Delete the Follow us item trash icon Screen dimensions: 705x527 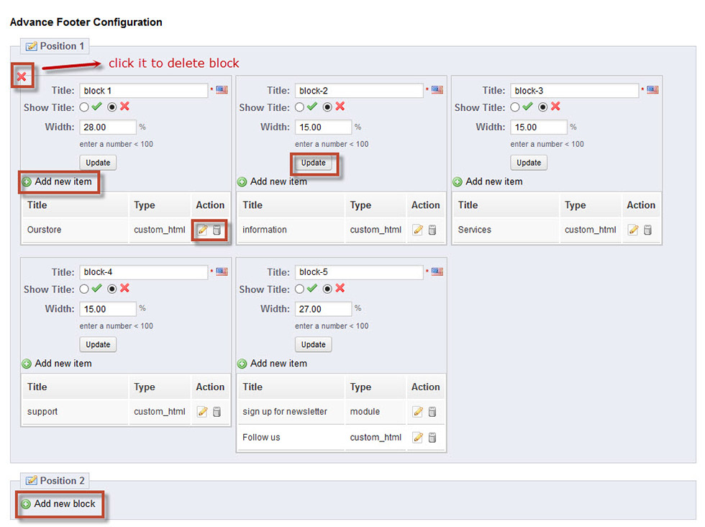click(x=432, y=438)
